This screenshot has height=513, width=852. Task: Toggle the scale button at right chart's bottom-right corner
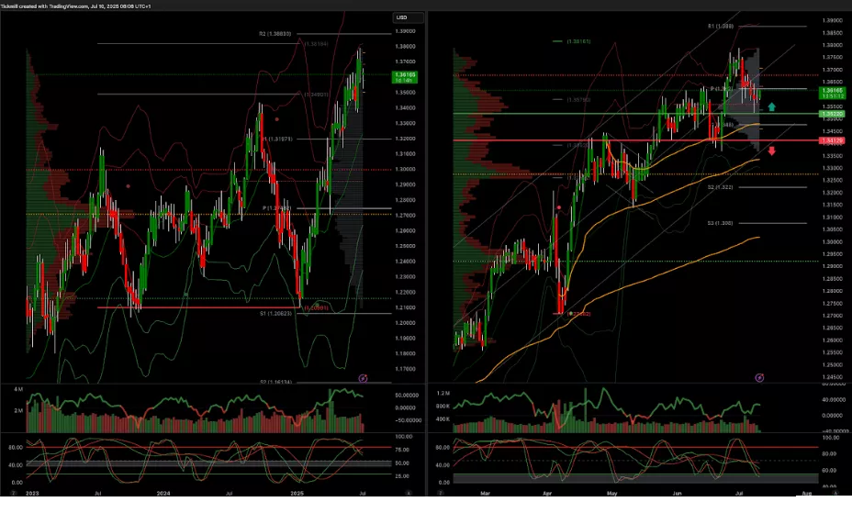pyautogui.click(x=834, y=494)
